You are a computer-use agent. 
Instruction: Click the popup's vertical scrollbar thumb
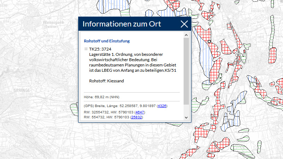tap(186, 67)
